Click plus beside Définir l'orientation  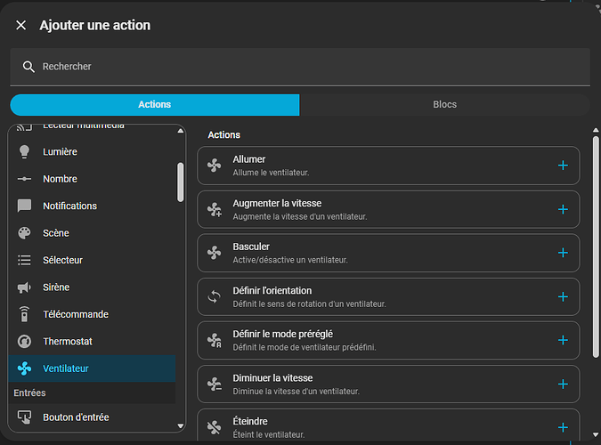(562, 296)
